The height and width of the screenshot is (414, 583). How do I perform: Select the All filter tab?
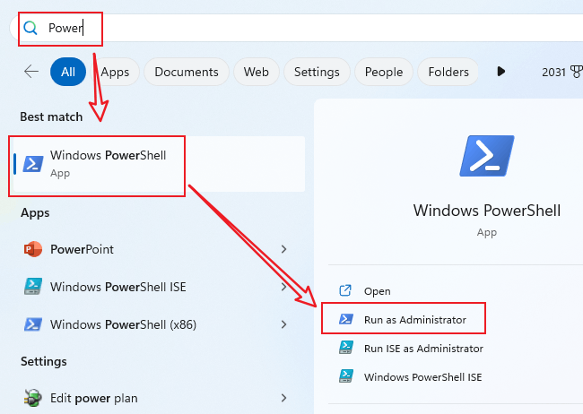click(x=68, y=72)
